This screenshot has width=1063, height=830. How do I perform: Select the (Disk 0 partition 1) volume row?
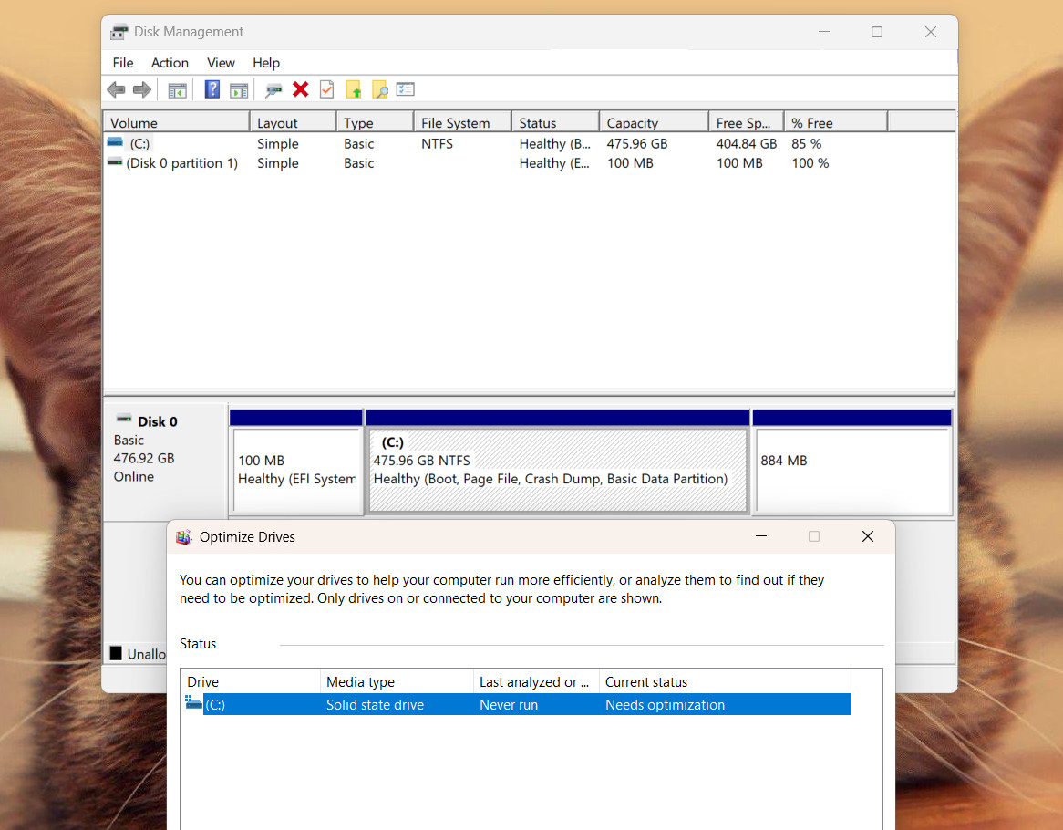point(529,163)
